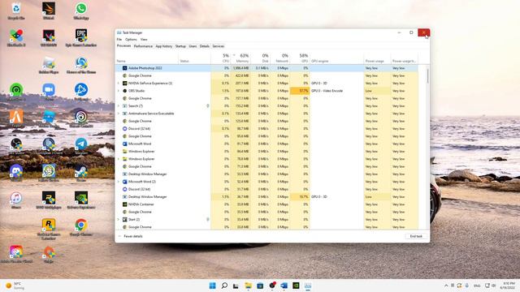Open OBS Studio from the taskbar
Screen dimensions: 520x292
coord(272,286)
